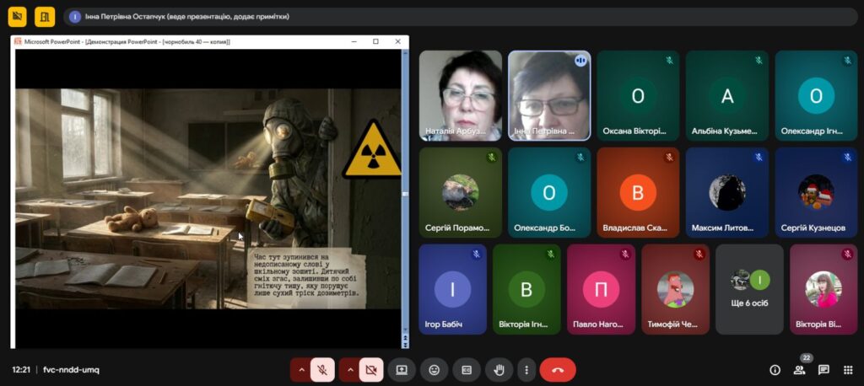Open the emoji reactions picker
864x386 pixels.
pos(434,369)
